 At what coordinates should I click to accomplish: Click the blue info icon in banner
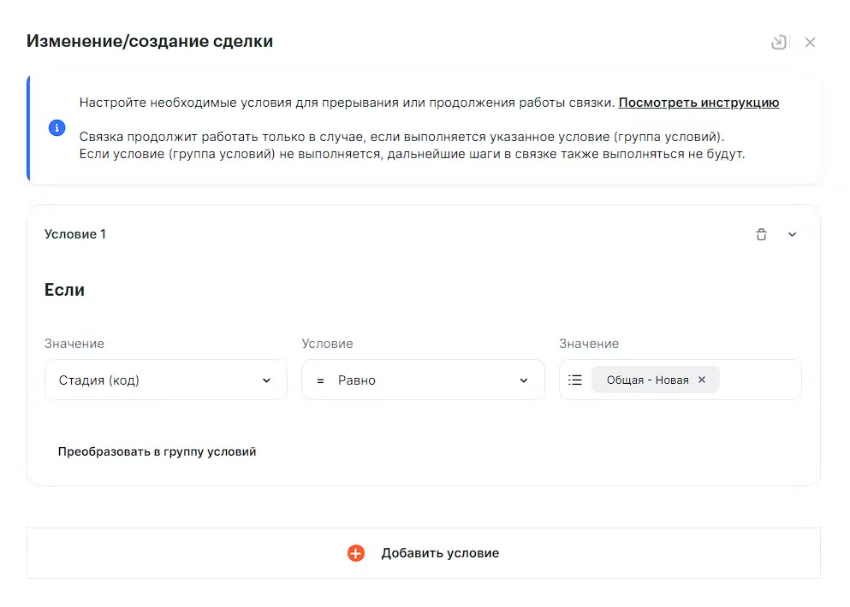click(56, 128)
